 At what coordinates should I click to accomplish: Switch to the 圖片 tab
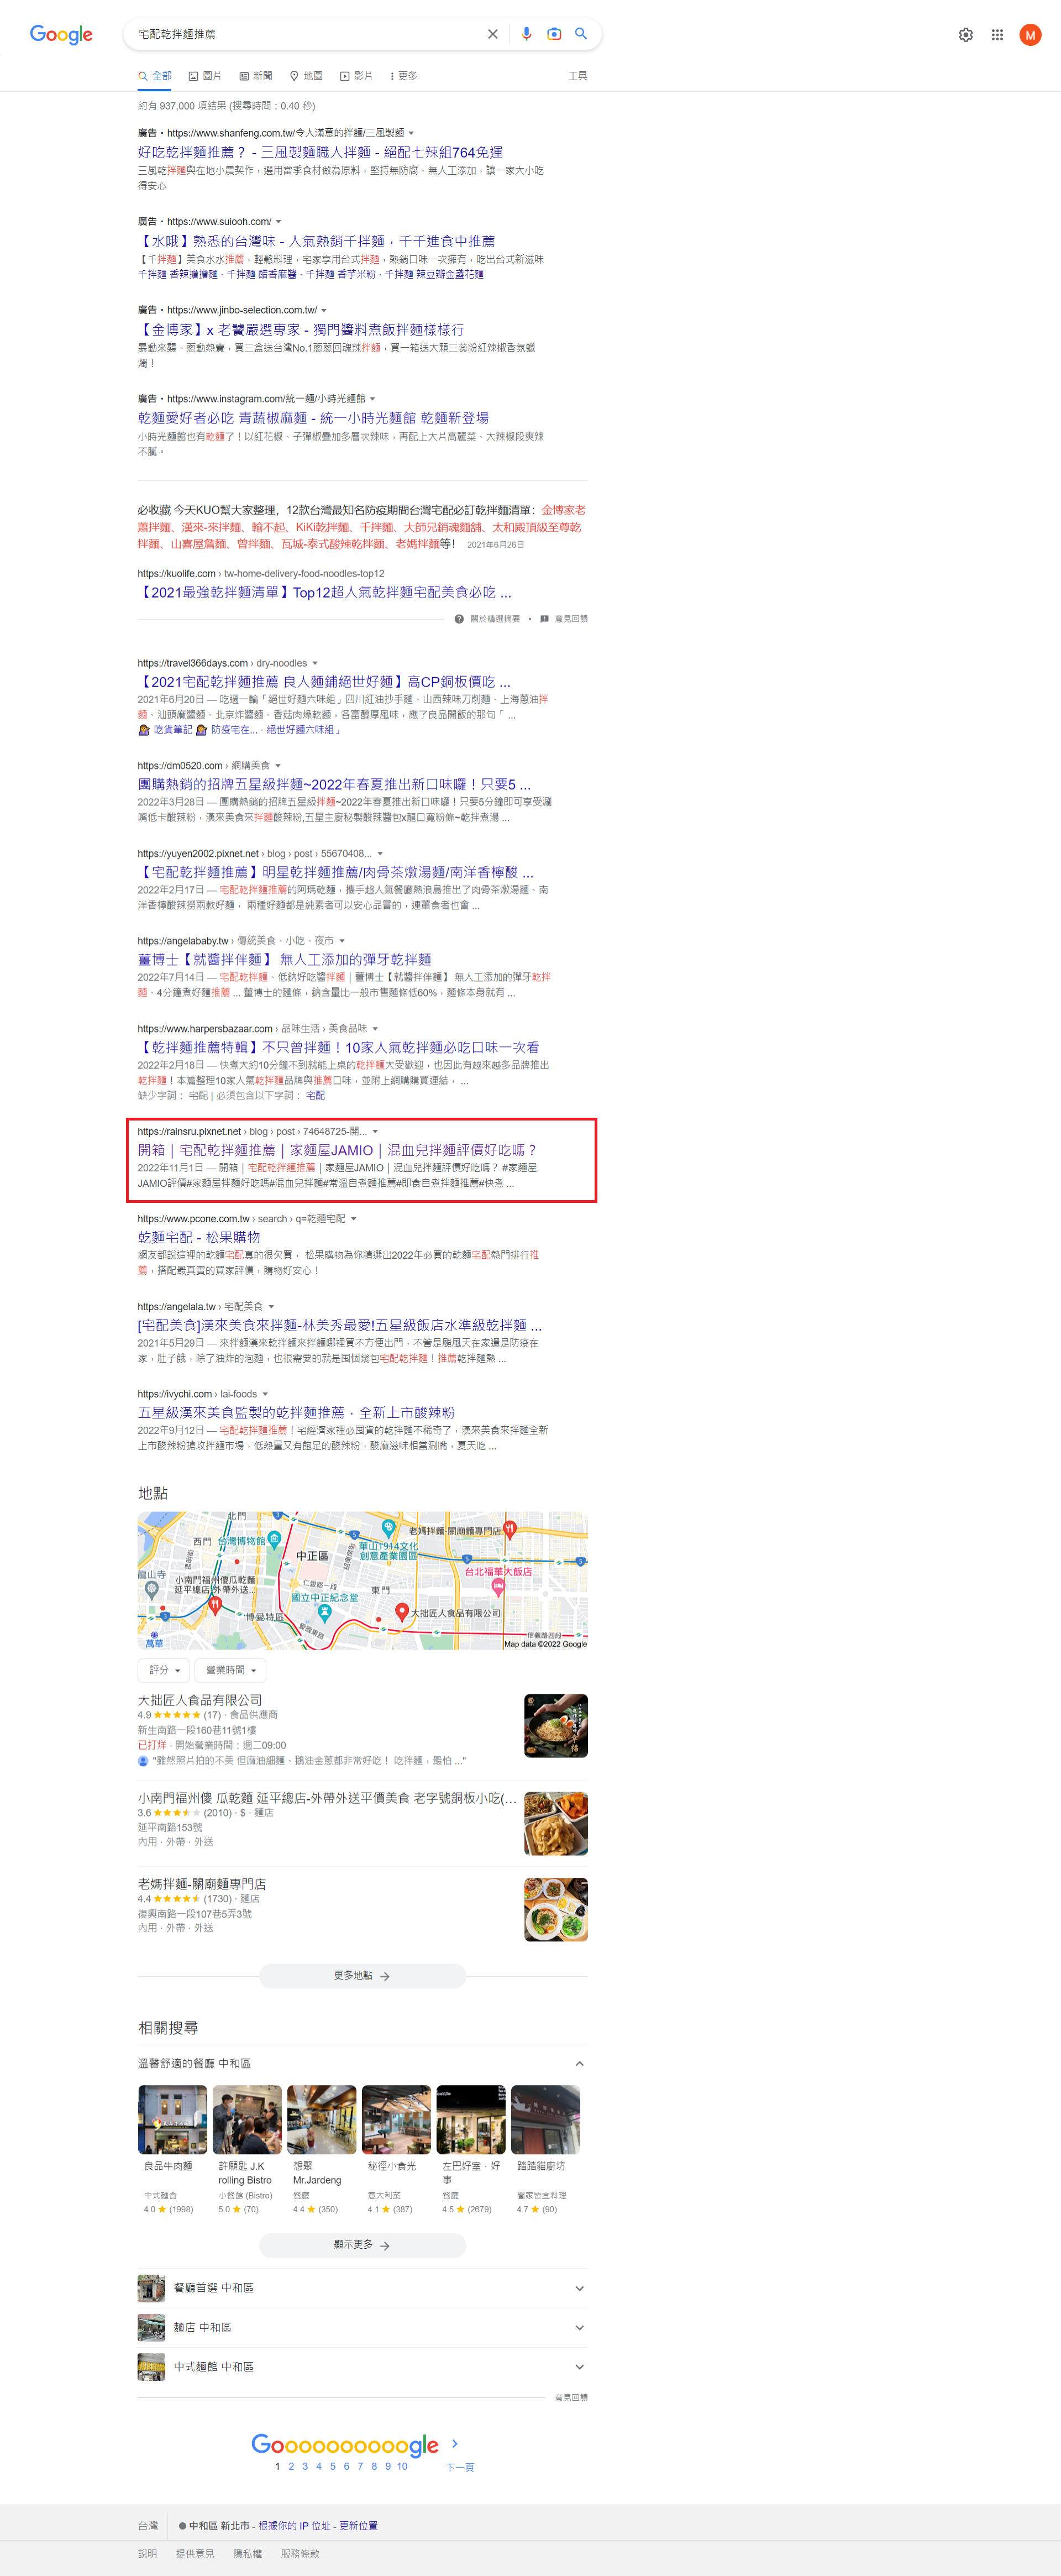205,76
